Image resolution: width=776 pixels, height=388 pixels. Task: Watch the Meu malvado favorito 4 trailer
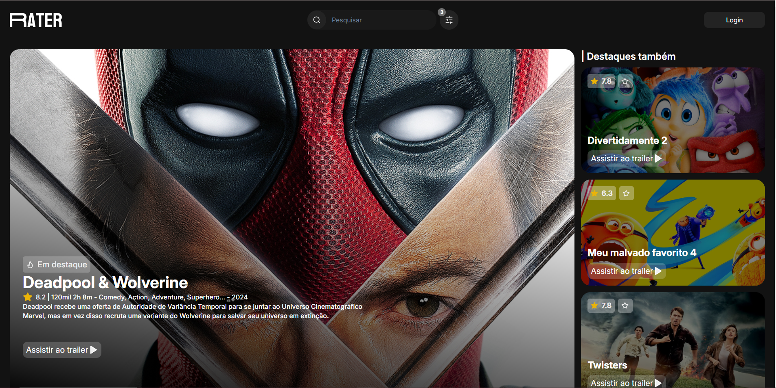[x=626, y=271]
